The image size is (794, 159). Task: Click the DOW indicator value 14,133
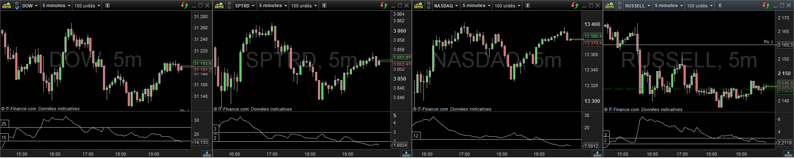coord(201,142)
